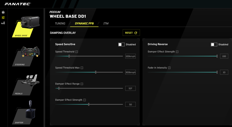Select the Pedals device
This screenshot has width=232, height=127.
point(26,85)
